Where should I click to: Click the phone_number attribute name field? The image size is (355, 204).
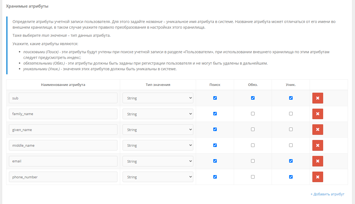click(63, 177)
